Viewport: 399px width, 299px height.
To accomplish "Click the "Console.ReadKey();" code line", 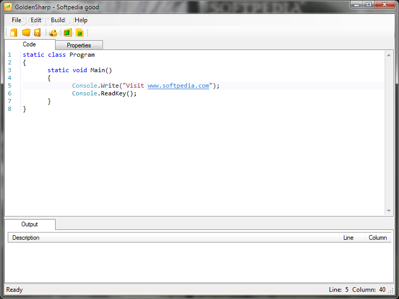I will 105,93.
